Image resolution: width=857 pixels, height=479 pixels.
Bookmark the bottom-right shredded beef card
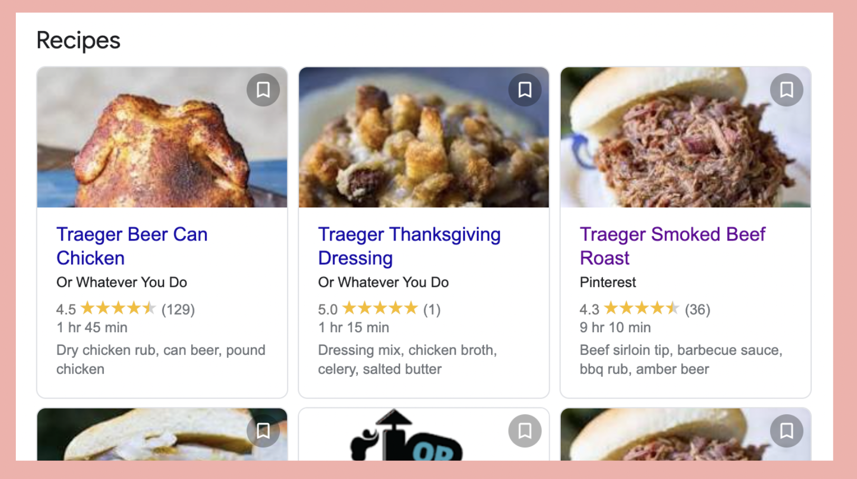coord(786,431)
